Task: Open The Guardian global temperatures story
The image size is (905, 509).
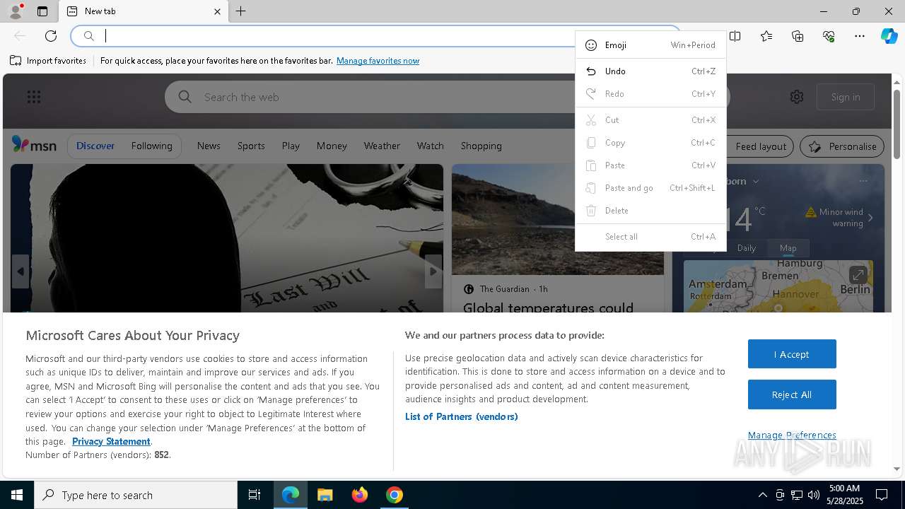Action: pos(548,308)
